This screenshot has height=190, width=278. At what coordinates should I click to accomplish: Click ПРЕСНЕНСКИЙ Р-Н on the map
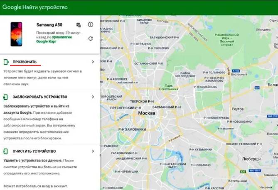coord(125,108)
